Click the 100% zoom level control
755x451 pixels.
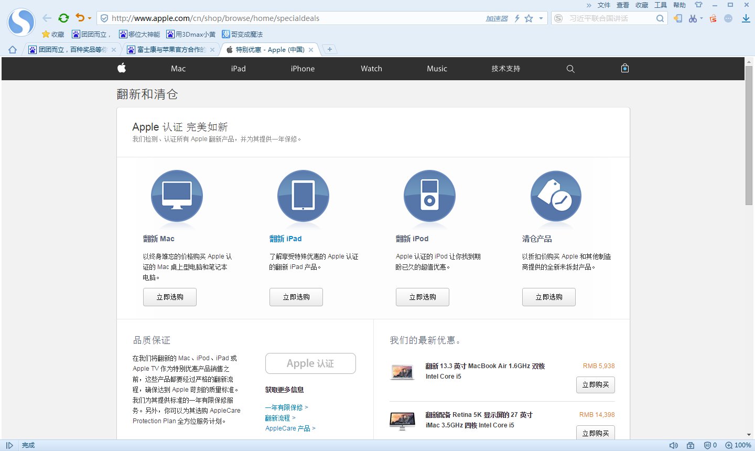click(738, 445)
